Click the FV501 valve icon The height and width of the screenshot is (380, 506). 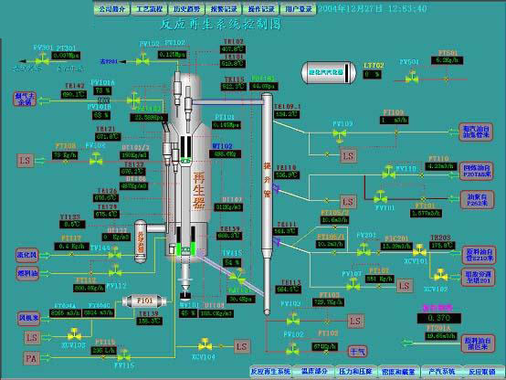(412, 78)
